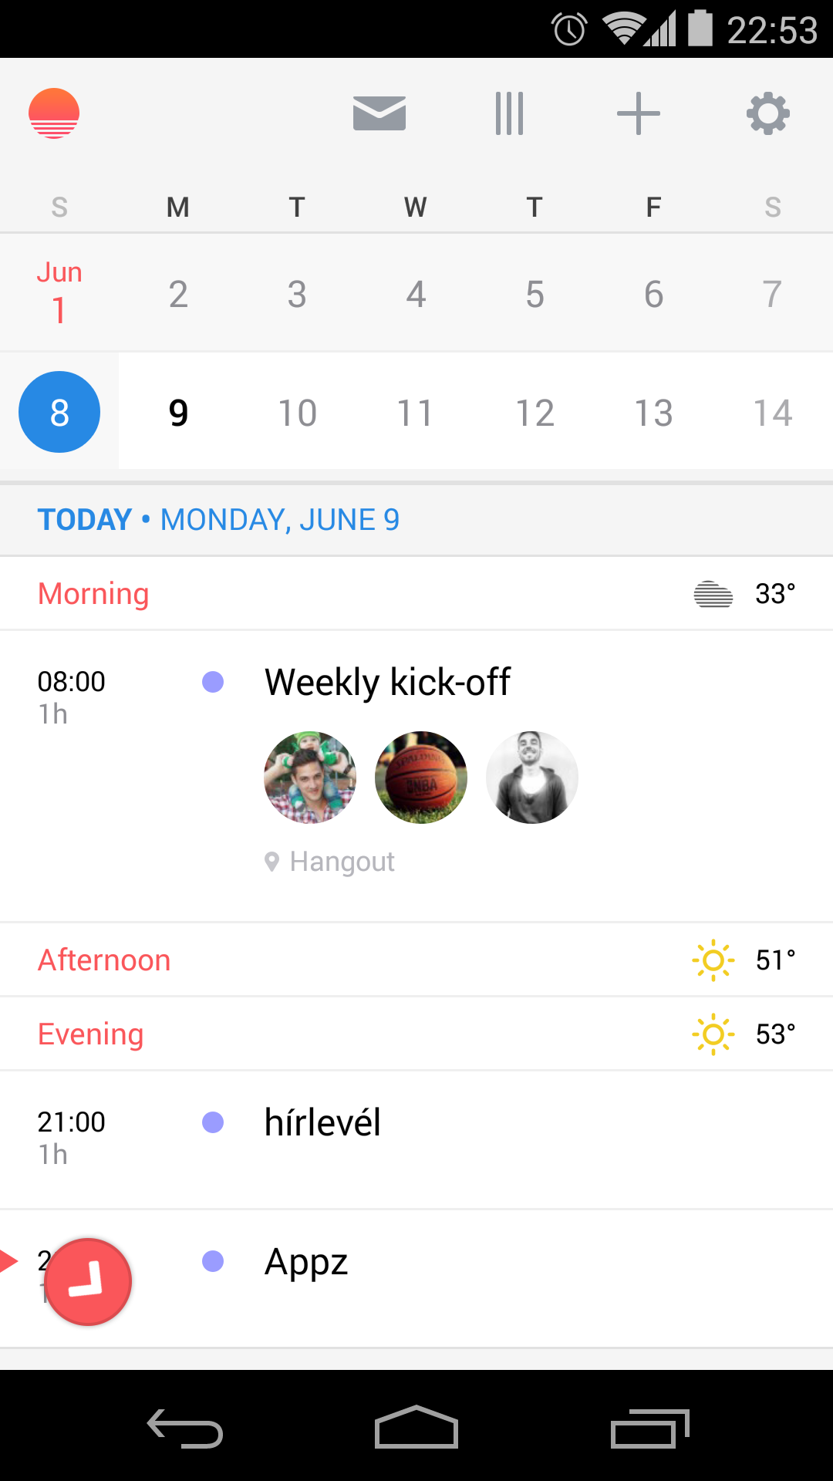833x1481 pixels.
Task: Open the recent apps button
Action: (x=649, y=1428)
